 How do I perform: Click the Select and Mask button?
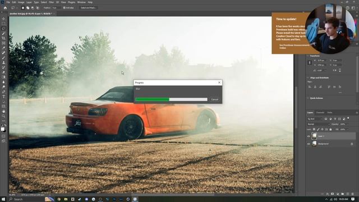click(89, 8)
